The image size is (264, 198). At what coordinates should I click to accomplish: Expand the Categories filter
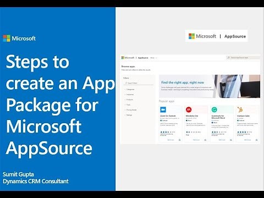coord(130,89)
